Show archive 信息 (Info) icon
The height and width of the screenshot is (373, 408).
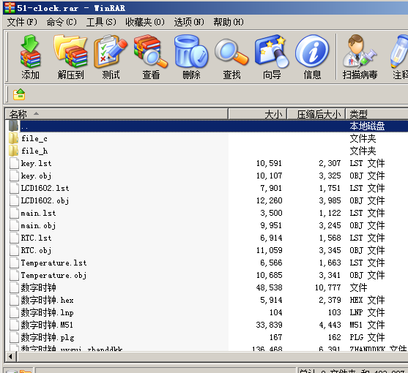(312, 51)
